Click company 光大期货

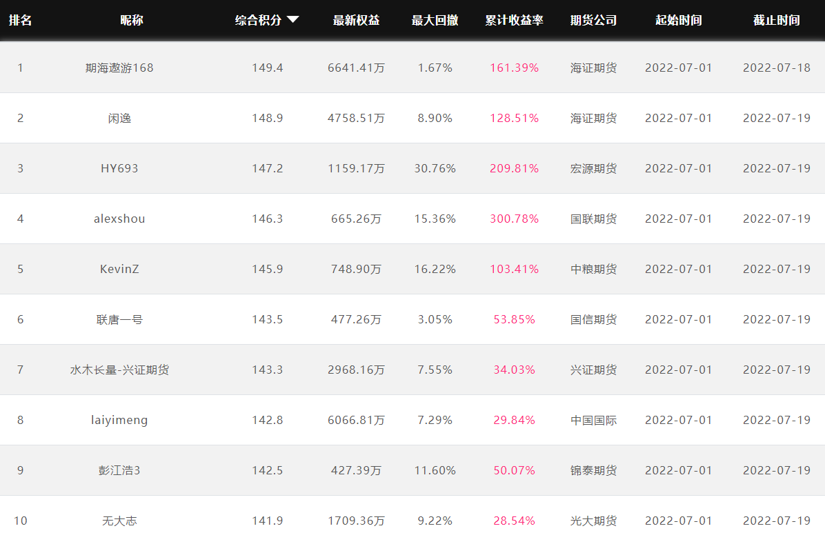click(593, 521)
